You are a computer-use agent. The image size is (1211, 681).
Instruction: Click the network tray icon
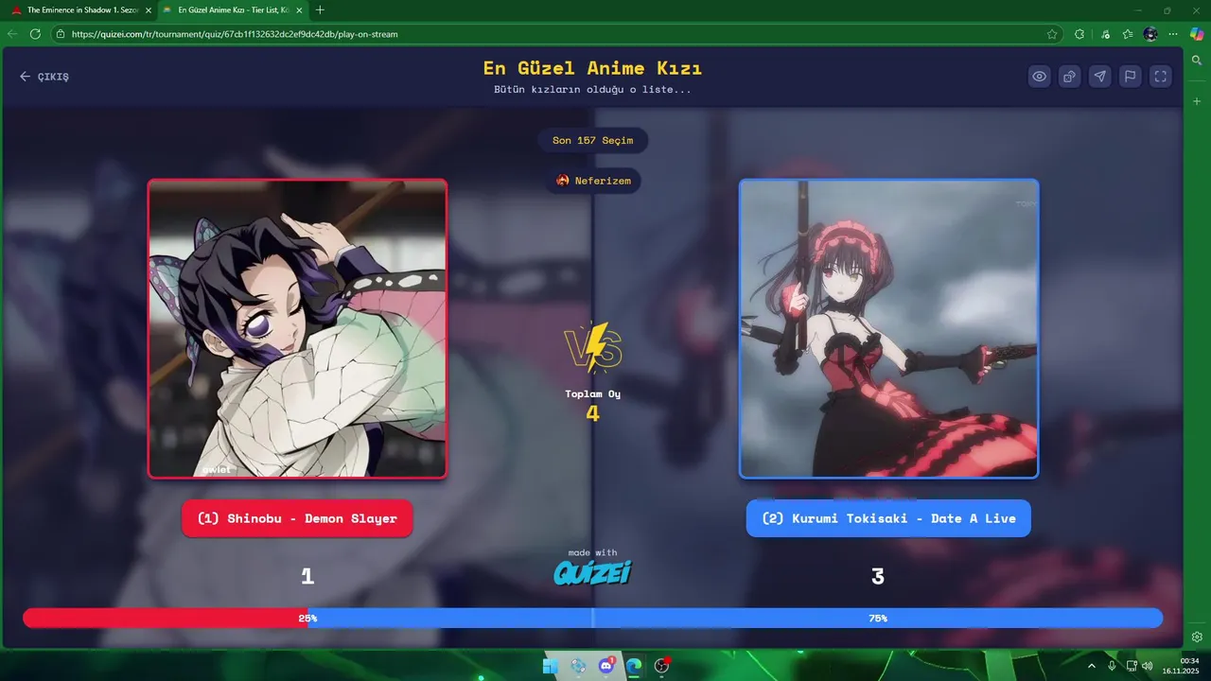[x=1132, y=666]
